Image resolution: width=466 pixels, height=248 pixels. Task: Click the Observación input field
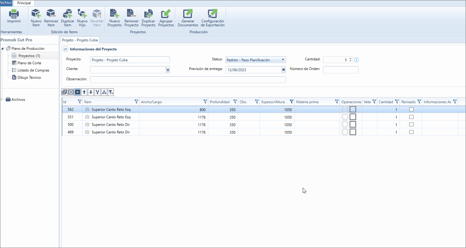pyautogui.click(x=188, y=80)
